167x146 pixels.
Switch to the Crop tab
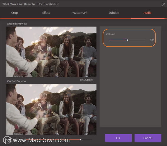[x=14, y=13]
